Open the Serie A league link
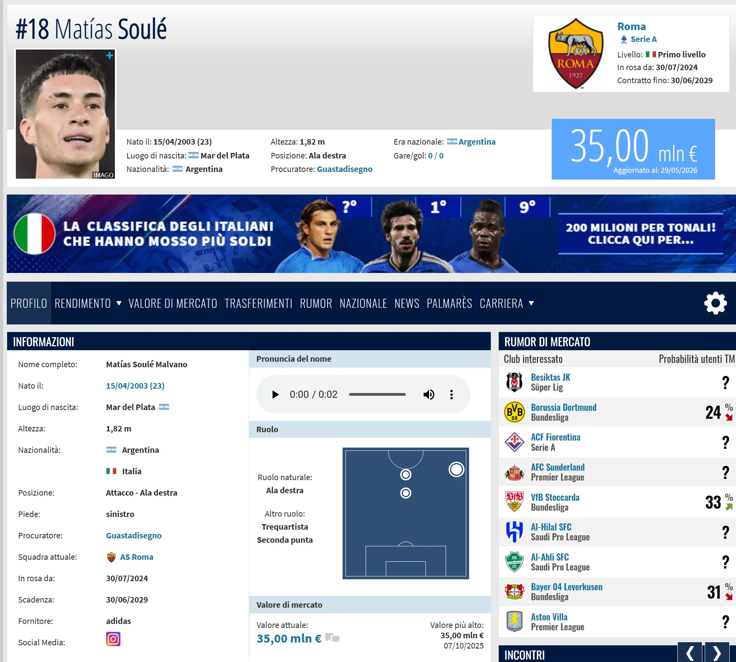The image size is (736, 662). click(644, 39)
